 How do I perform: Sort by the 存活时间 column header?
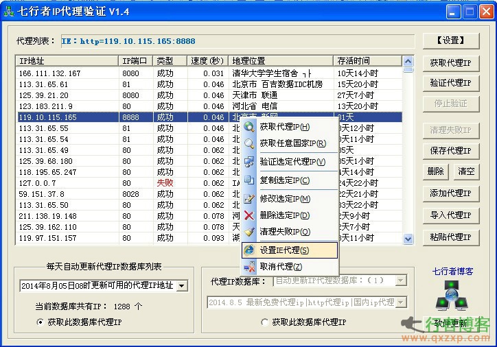368,61
